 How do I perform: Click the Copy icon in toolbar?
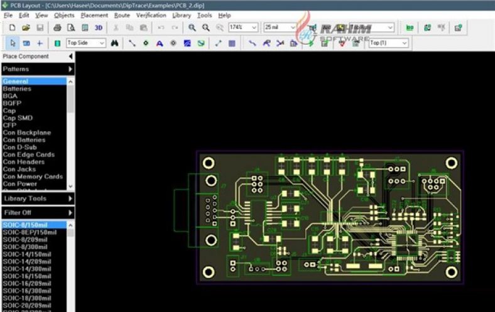(x=129, y=28)
